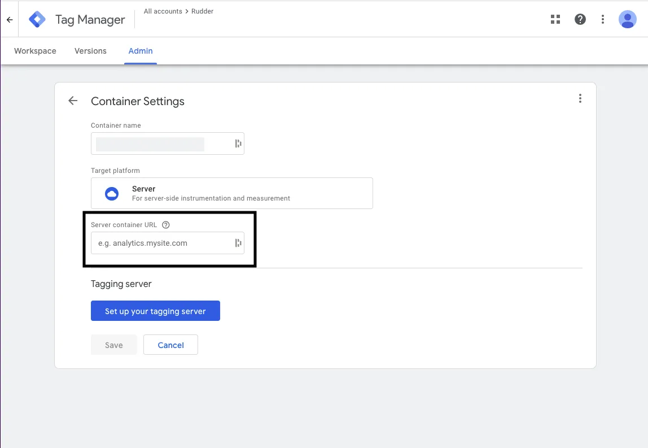
Task: Select the Admin tab
Action: tap(141, 51)
